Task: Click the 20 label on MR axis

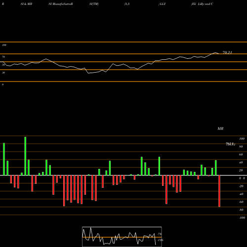Action: pyautogui.click(x=241, y=170)
